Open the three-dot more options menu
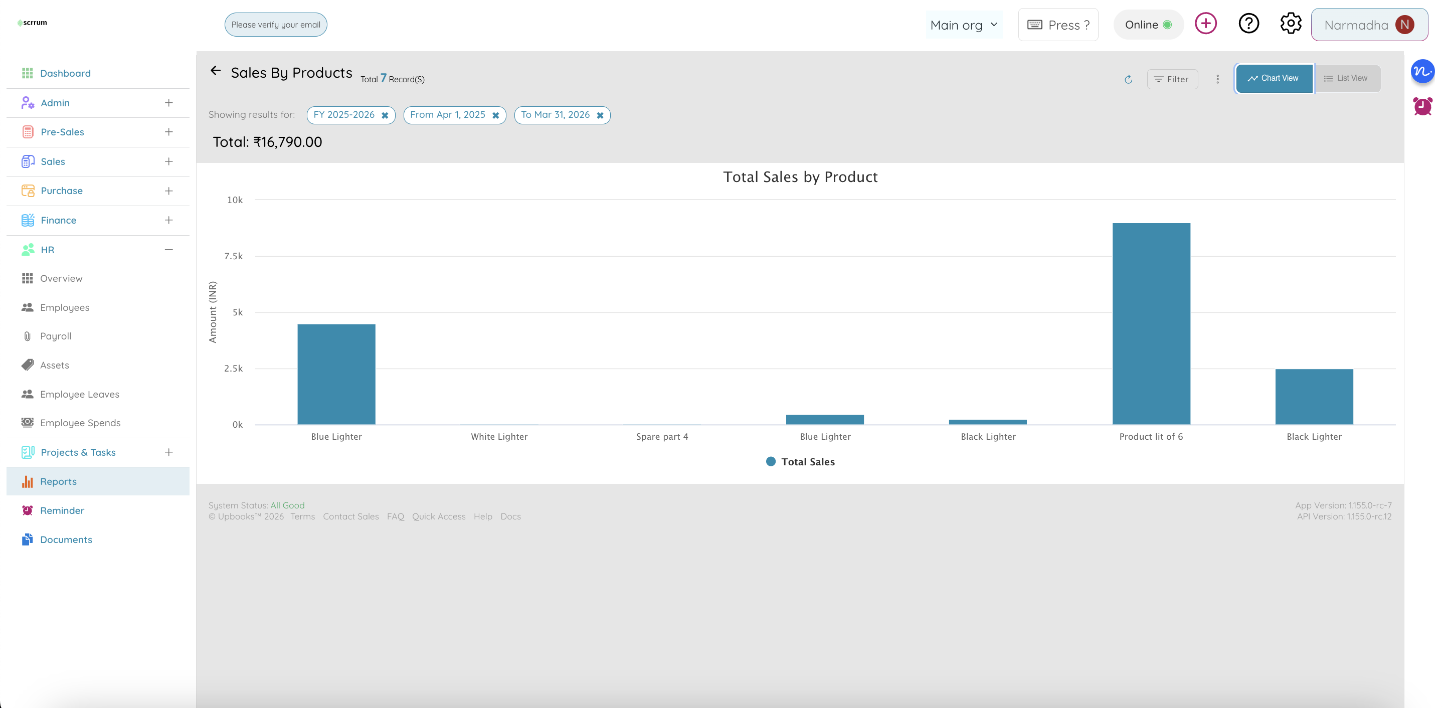 point(1217,80)
